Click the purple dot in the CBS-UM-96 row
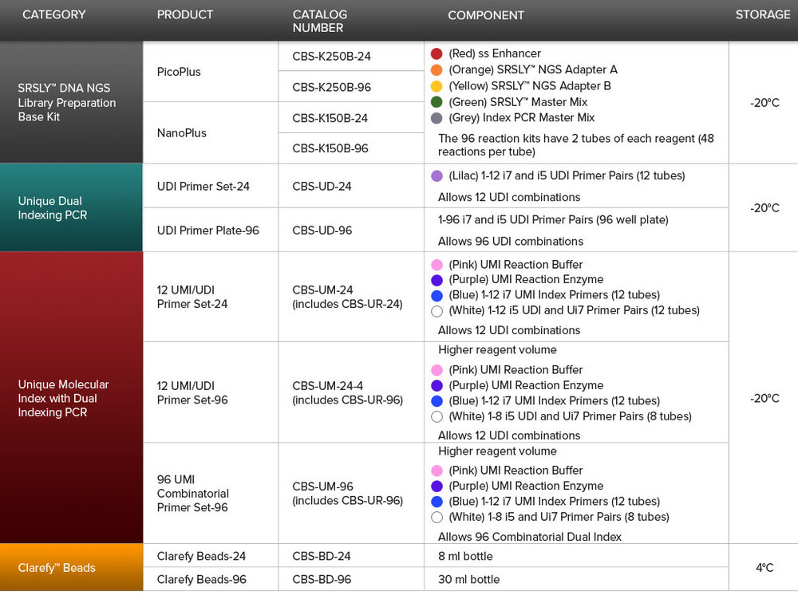Viewport: 798px width, 595px height. point(437,487)
